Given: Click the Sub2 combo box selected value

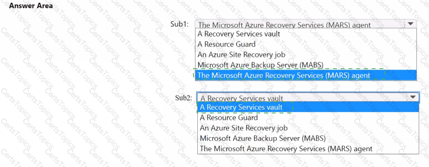Looking at the screenshot, I should [x=242, y=98].
